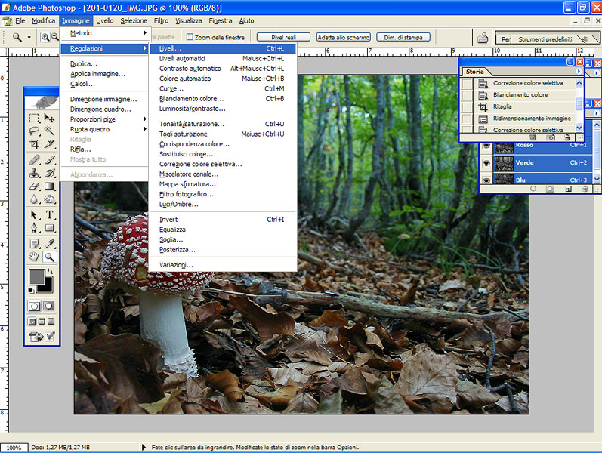Select the Clone Stamp tool
This screenshot has width=602, height=453.
35,173
